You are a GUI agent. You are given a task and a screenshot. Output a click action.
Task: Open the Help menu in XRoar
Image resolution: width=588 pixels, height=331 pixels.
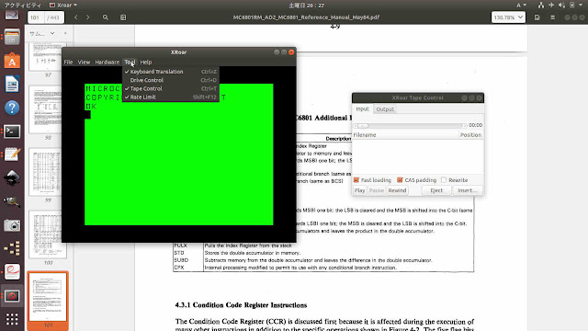[146, 63]
